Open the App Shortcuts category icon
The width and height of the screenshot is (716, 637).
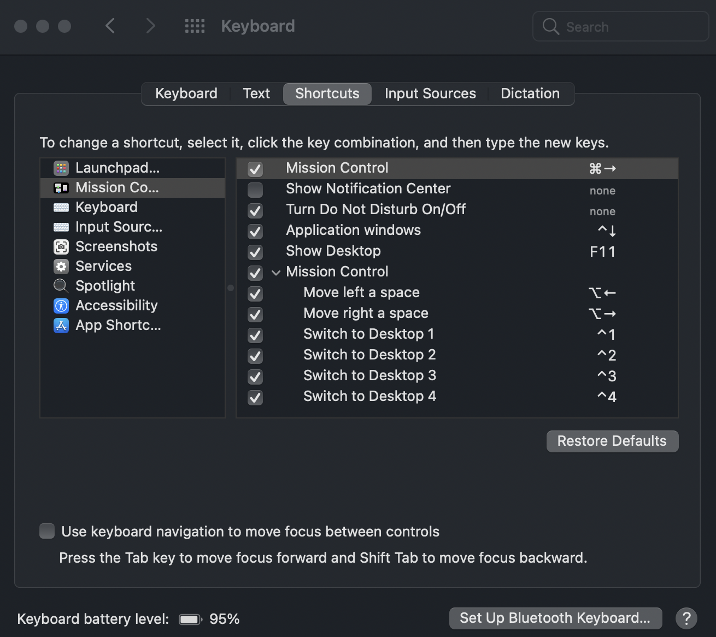tap(61, 326)
